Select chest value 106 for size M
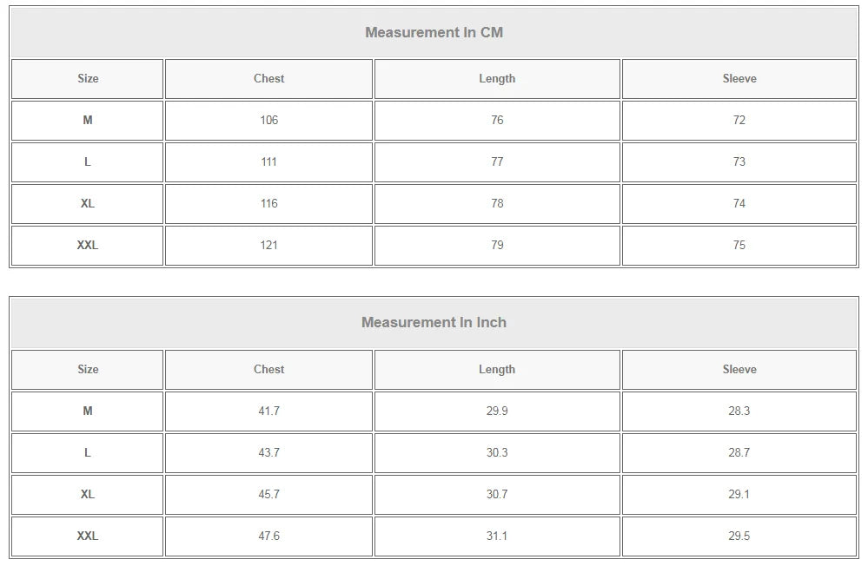This screenshot has height=566, width=868. (268, 121)
